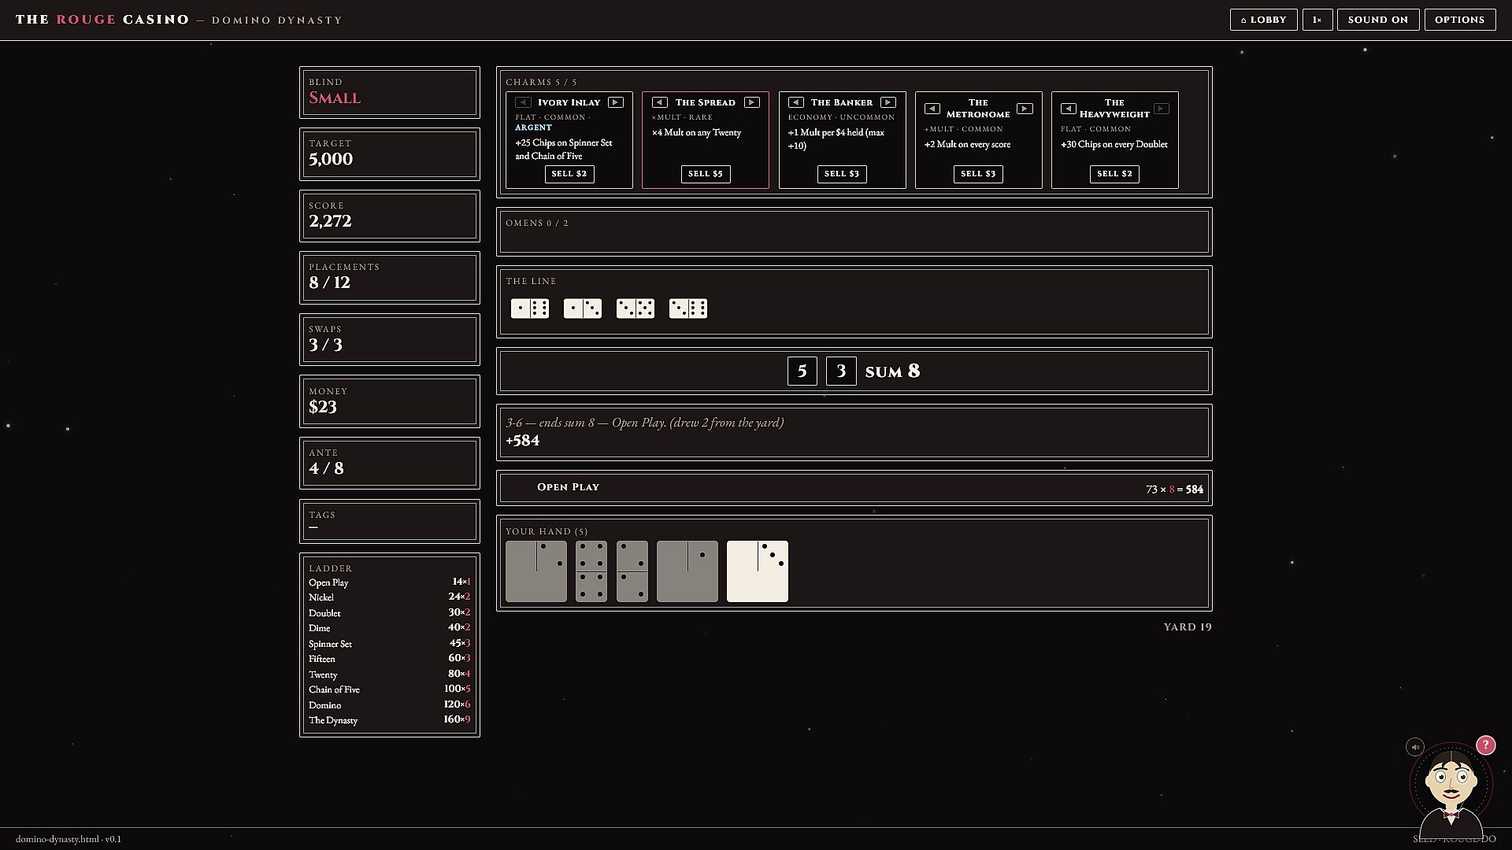Click the Fifteen ladder row
Image resolution: width=1512 pixels, height=850 pixels.
(x=390, y=659)
